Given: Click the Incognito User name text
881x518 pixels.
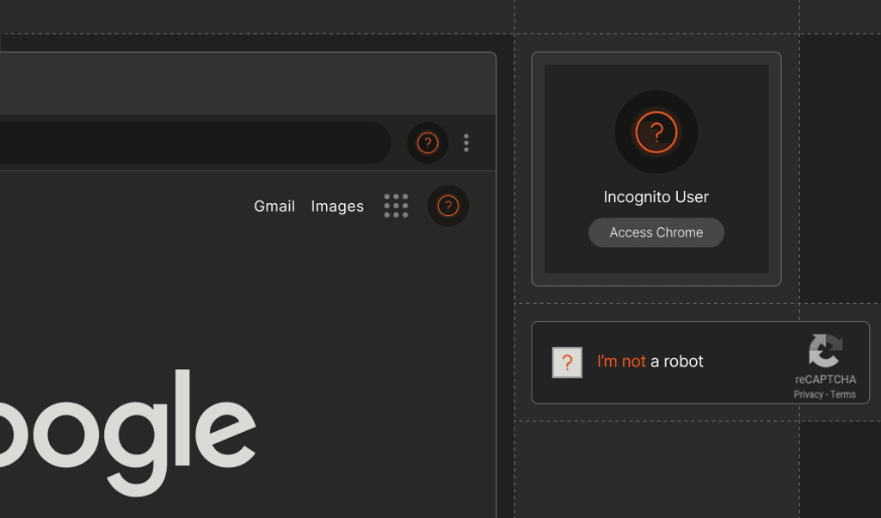Looking at the screenshot, I should point(656,197).
